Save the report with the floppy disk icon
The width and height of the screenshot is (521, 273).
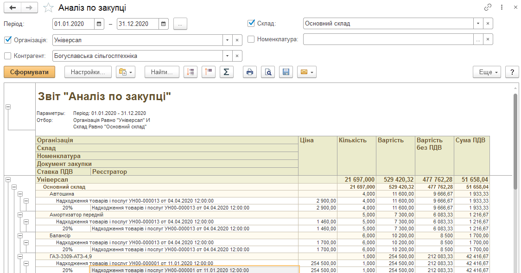coord(286,72)
